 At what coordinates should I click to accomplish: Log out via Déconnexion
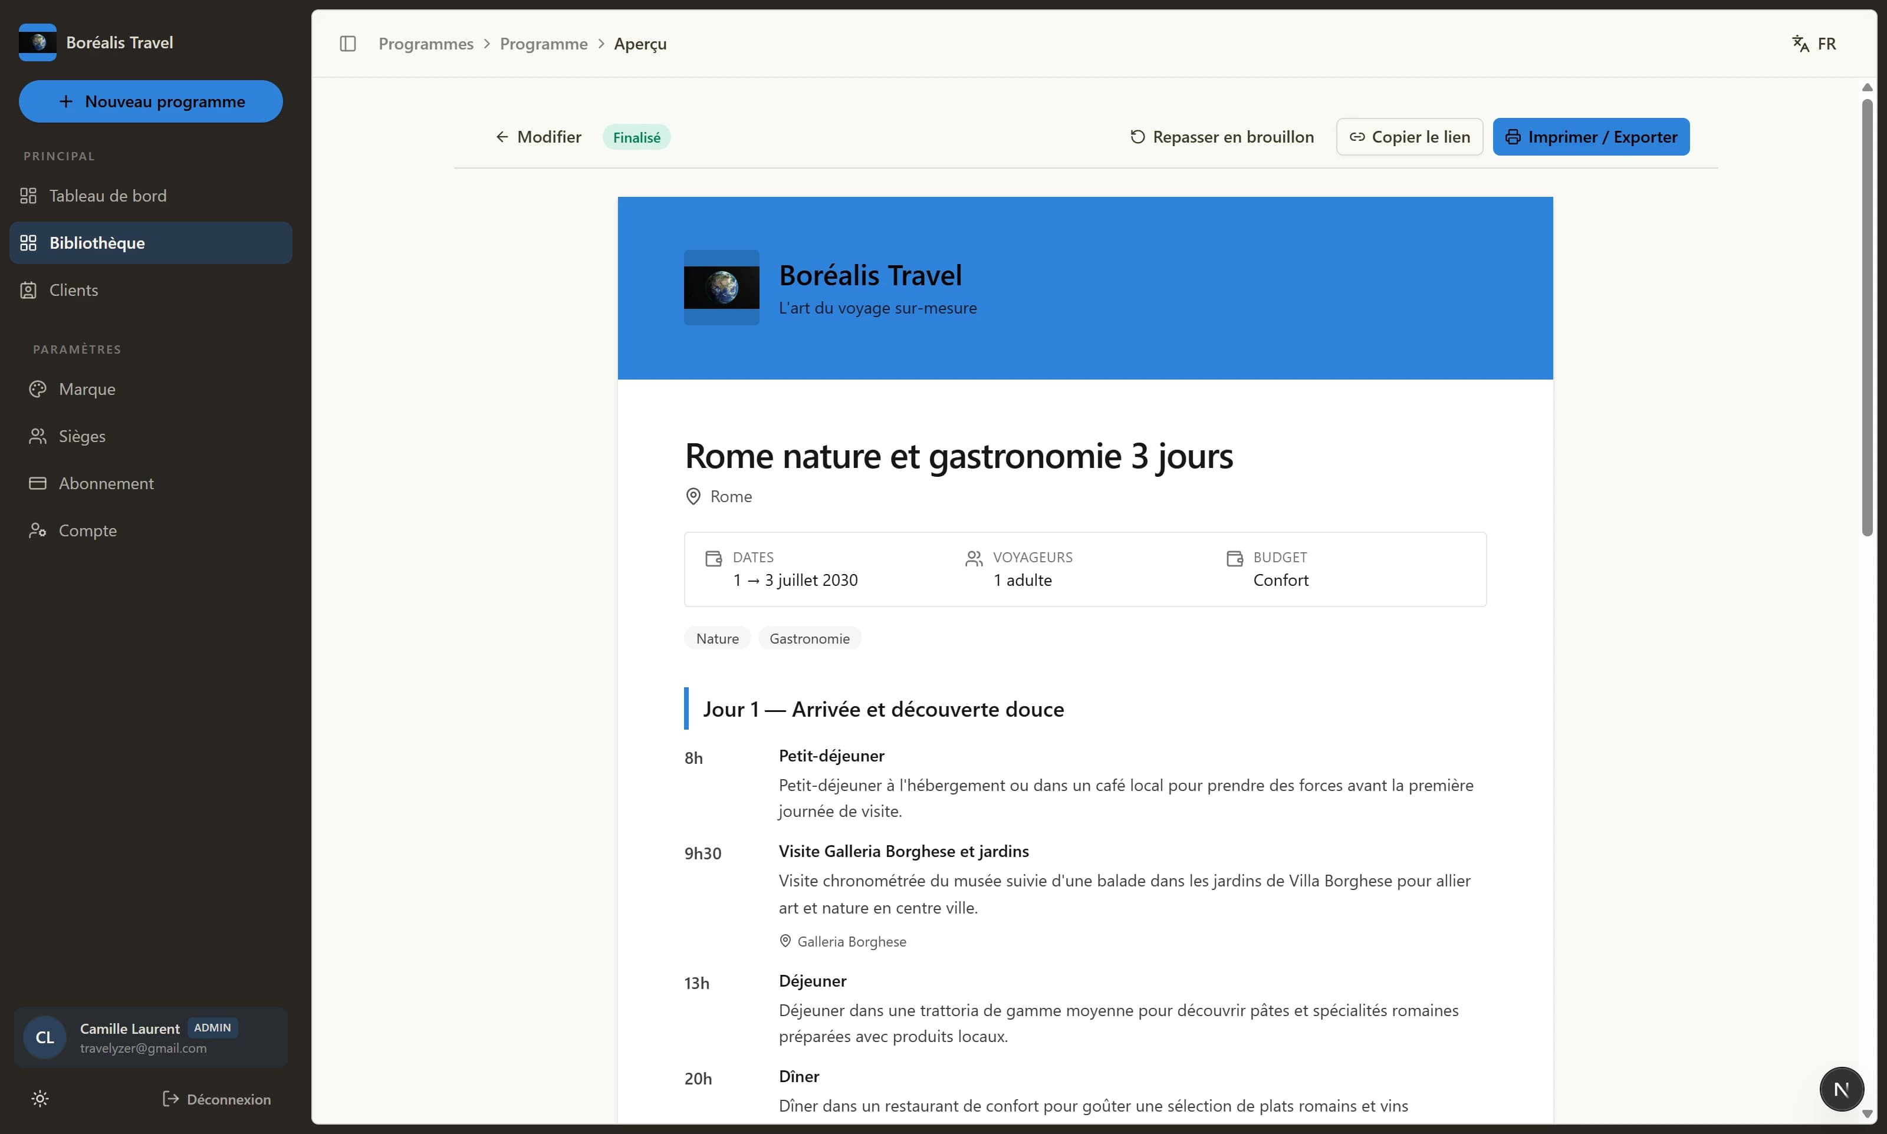coord(217,1099)
